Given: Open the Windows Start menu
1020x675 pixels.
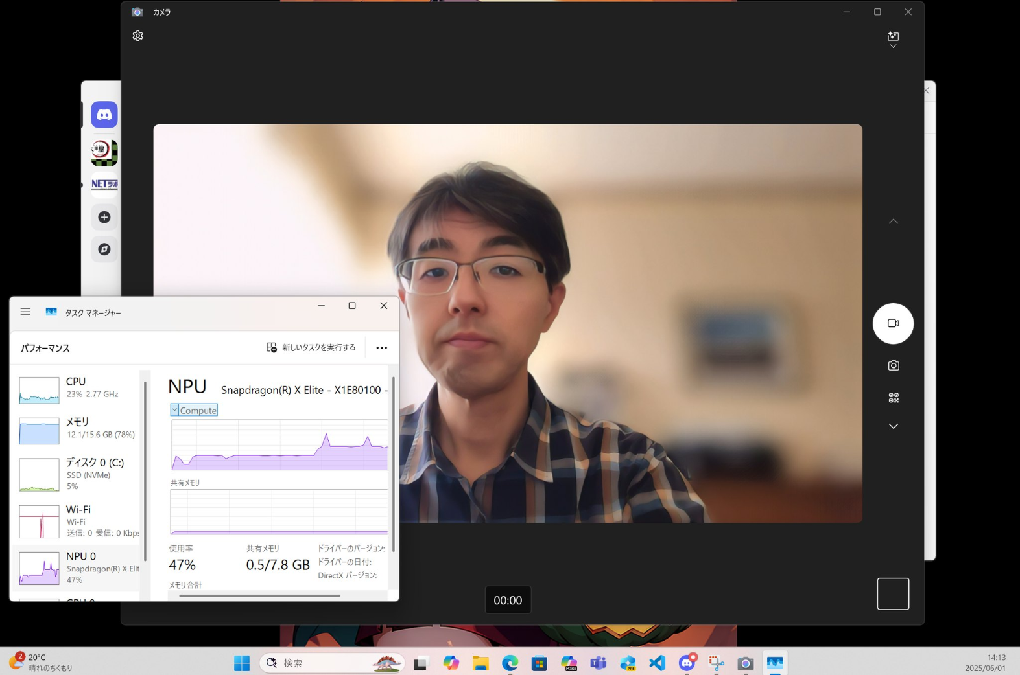Looking at the screenshot, I should 242,663.
